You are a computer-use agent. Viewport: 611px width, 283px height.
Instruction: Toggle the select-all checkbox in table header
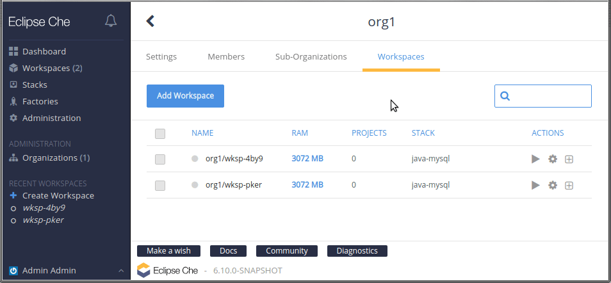tap(160, 134)
